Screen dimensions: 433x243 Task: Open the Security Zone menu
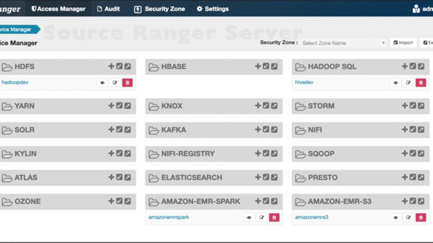pos(160,9)
